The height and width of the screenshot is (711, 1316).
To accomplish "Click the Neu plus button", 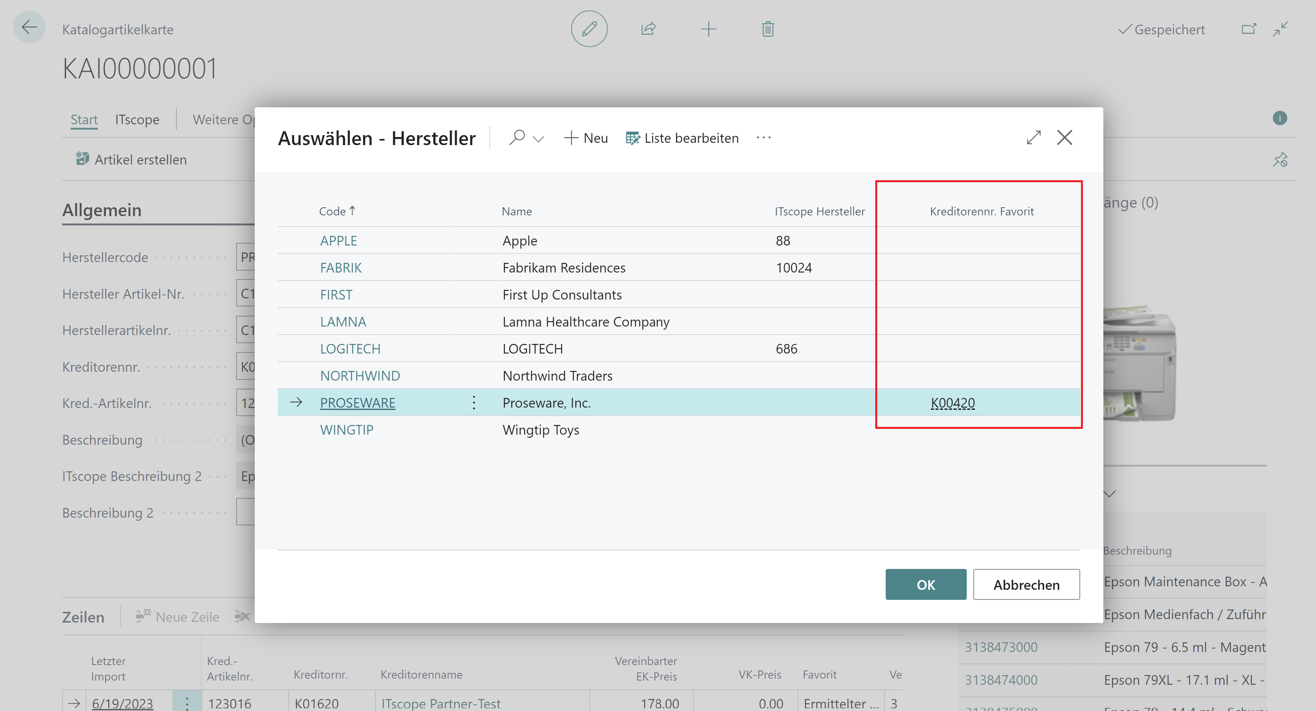I will click(585, 138).
